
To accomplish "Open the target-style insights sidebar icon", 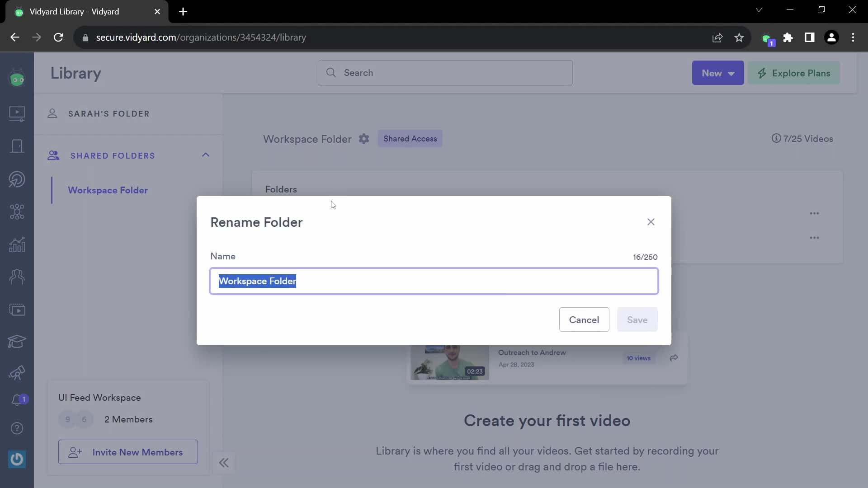I will (17, 179).
